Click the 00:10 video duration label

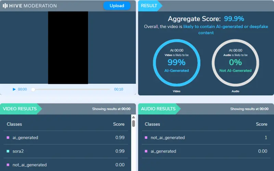click(119, 89)
